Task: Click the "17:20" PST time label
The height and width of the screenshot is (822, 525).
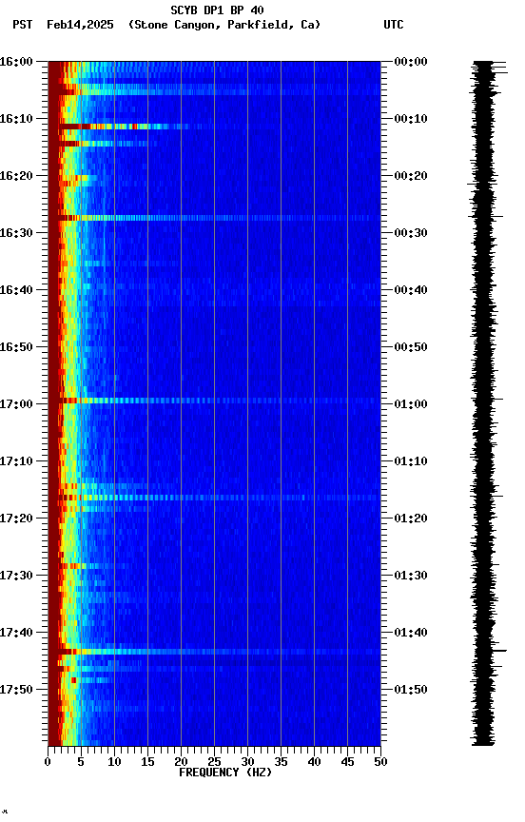Action: coord(16,519)
